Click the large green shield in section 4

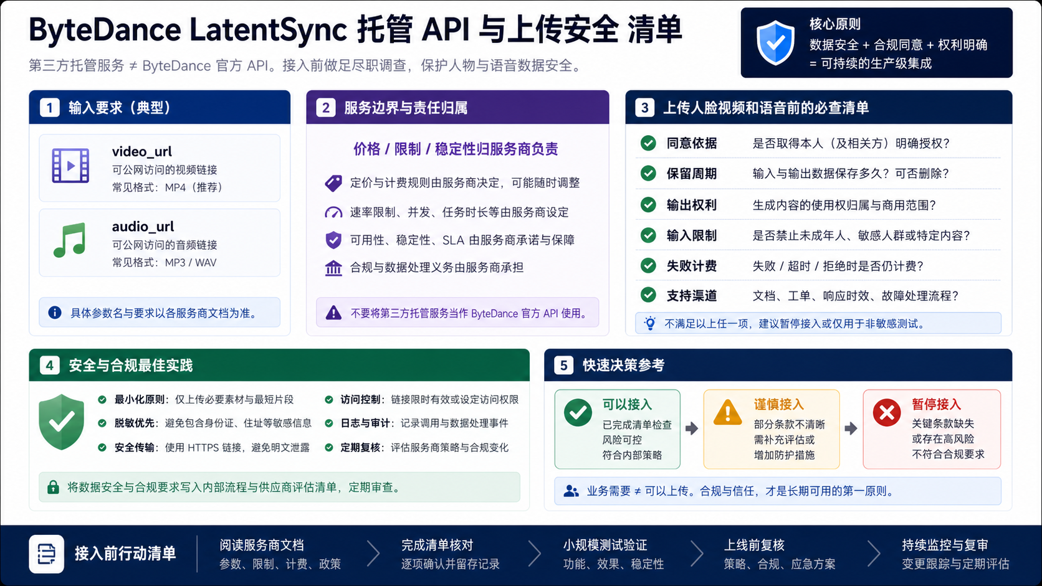click(61, 422)
